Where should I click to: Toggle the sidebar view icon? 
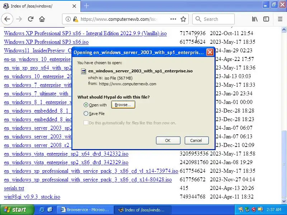[x=266, y=19]
